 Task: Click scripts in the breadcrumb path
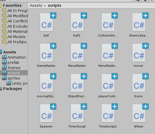tap(55, 6)
